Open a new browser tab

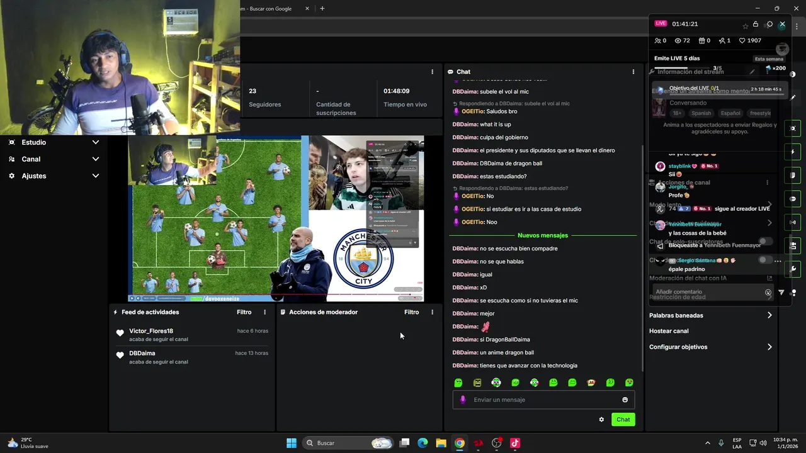pos(322,9)
